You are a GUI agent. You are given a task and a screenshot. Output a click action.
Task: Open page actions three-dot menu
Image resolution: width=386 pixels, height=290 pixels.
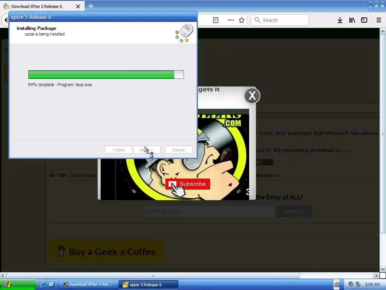tap(231, 20)
